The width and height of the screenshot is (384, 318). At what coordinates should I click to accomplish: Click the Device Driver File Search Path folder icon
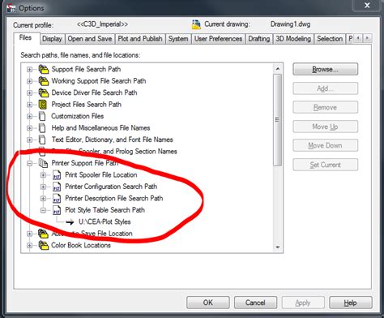click(43, 92)
